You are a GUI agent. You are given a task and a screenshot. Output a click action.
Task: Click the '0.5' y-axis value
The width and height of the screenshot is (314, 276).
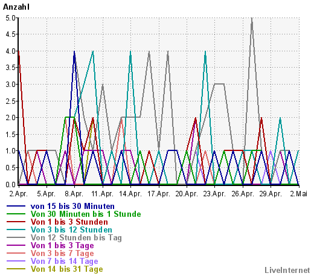pyautogui.click(x=10, y=168)
